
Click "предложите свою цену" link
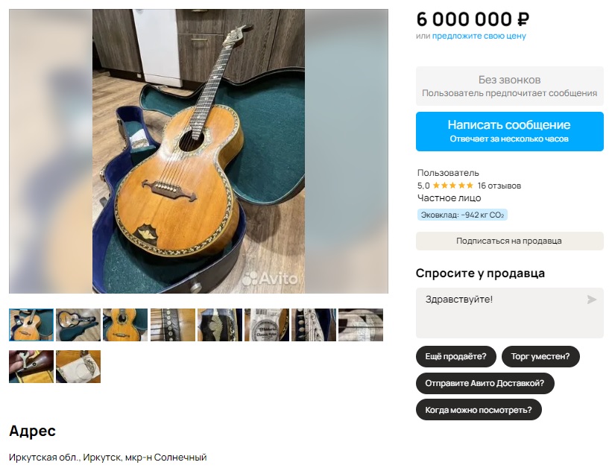479,36
